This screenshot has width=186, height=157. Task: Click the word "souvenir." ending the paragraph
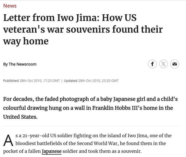point(131,151)
